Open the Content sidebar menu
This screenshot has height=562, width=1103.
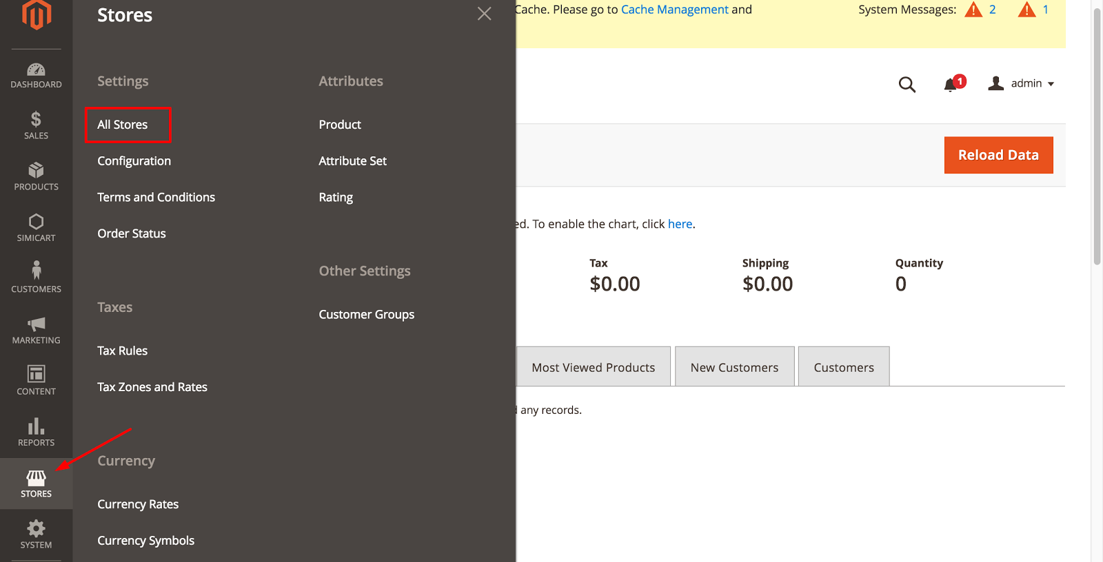pyautogui.click(x=37, y=381)
